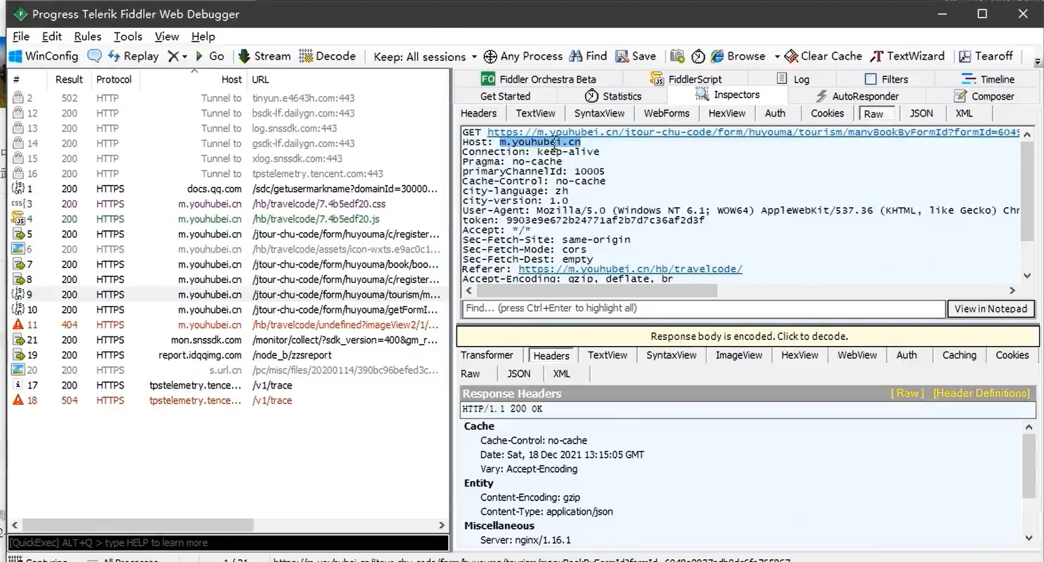Image resolution: width=1044 pixels, height=562 pixels.
Task: Open the Get Started tab
Action: [505, 96]
